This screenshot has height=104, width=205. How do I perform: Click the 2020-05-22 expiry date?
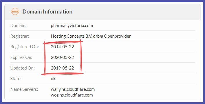(62, 57)
